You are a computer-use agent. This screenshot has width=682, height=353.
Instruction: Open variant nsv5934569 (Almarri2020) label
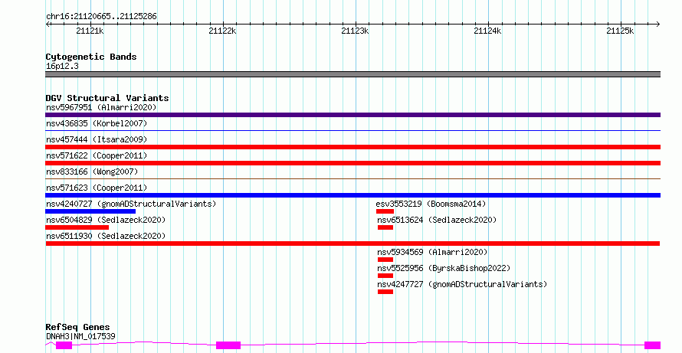pyautogui.click(x=432, y=252)
